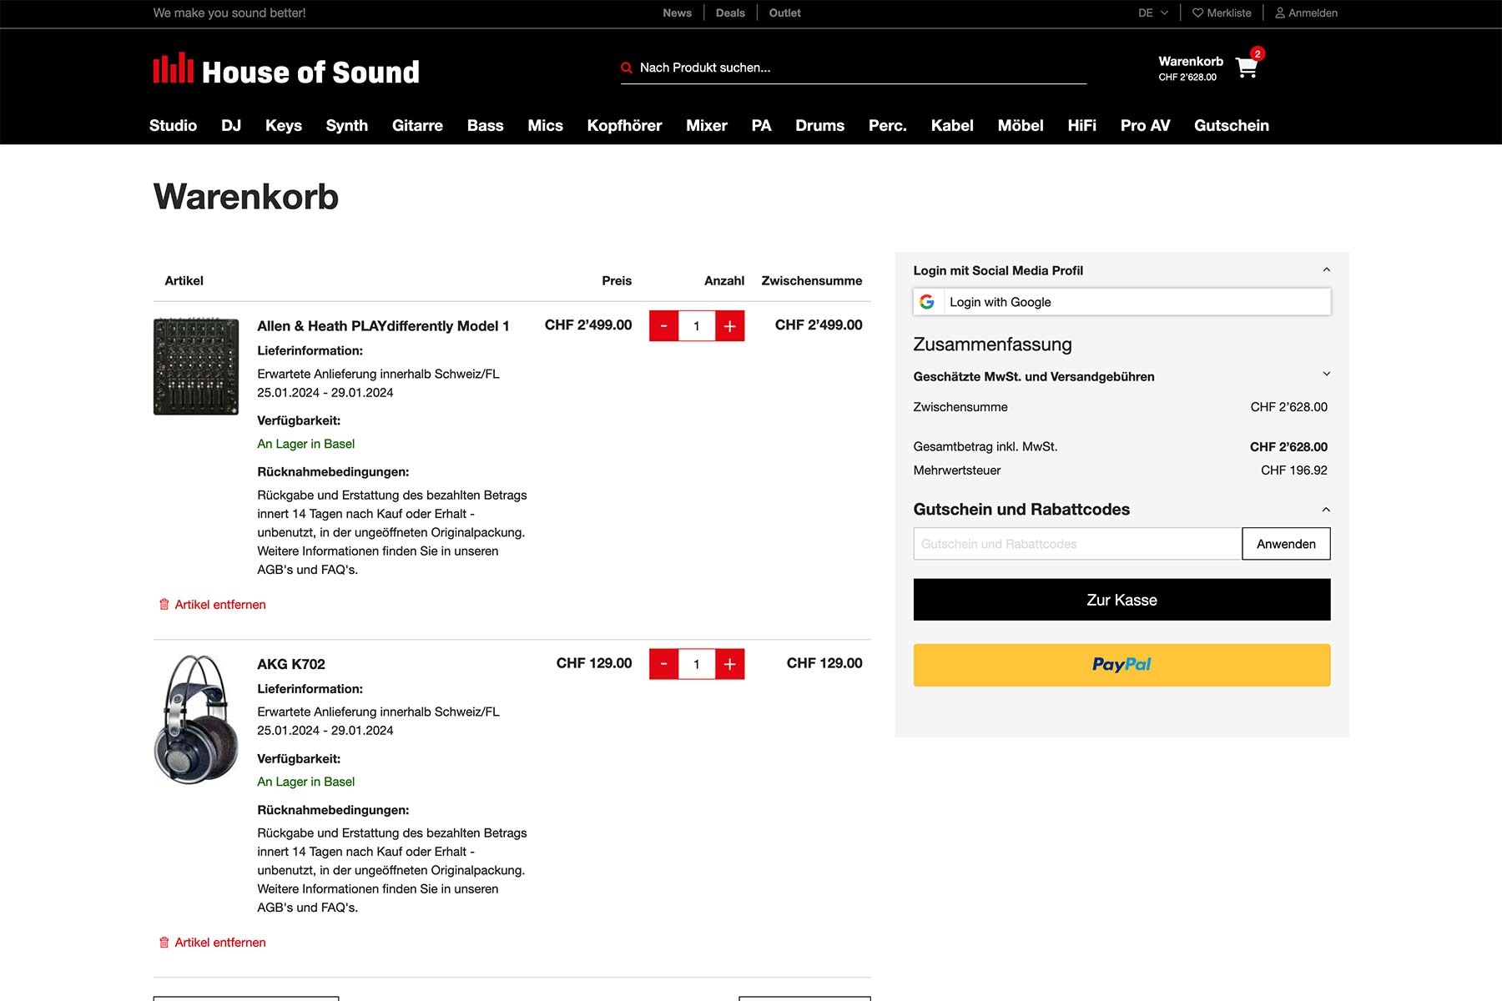Viewport: 1502px width, 1001px height.
Task: Open the Bass category
Action: pos(485,125)
